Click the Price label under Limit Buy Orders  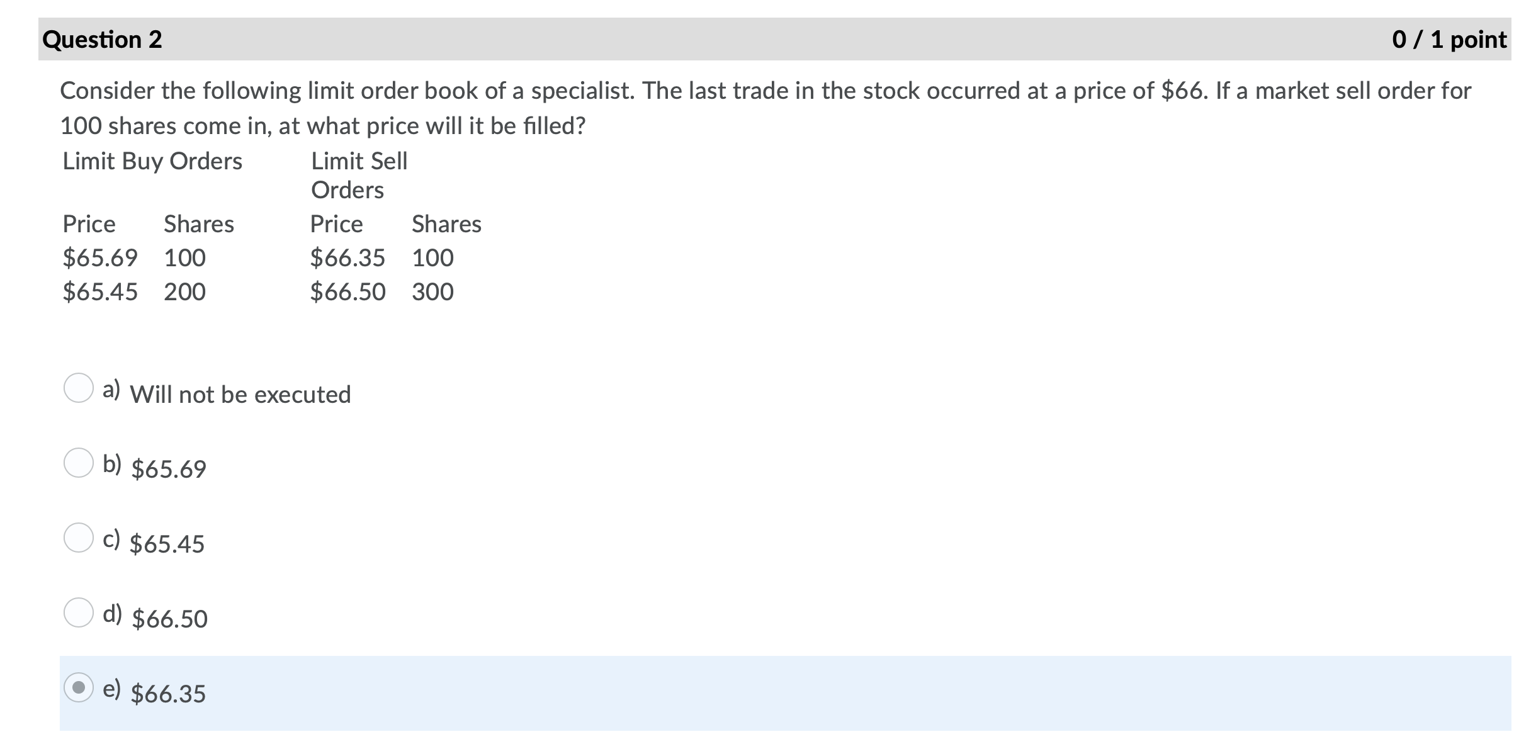coord(89,224)
